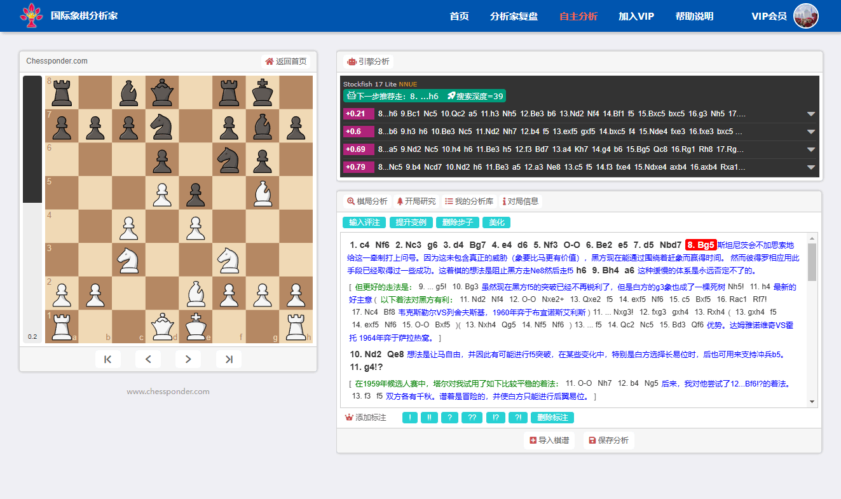
Task: Expand the +0.6 engine line
Action: point(810,132)
